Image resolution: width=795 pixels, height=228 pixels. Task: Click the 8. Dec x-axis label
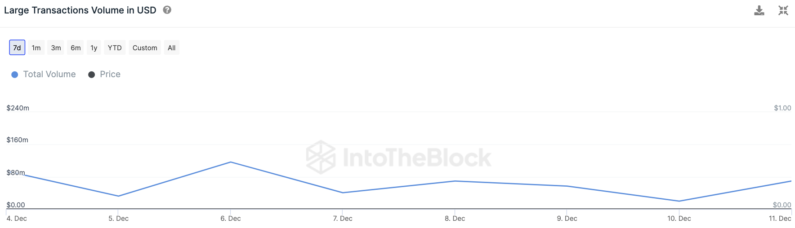point(455,219)
